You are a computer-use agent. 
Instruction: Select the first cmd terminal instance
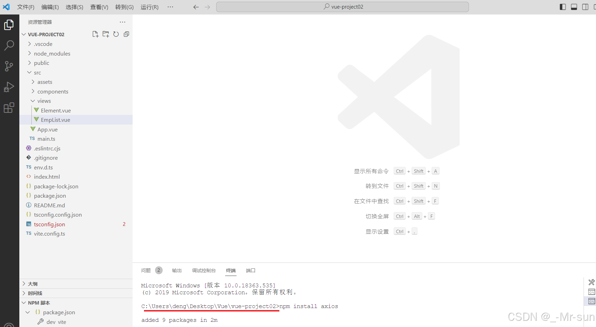(592, 292)
